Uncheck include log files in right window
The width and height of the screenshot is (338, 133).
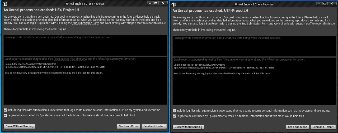click(174, 111)
